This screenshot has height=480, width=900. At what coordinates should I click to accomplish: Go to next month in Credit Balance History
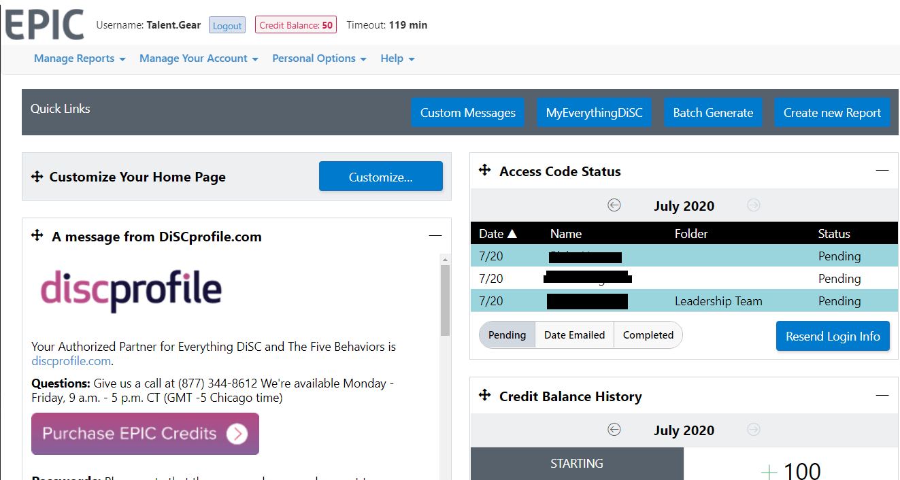point(753,429)
